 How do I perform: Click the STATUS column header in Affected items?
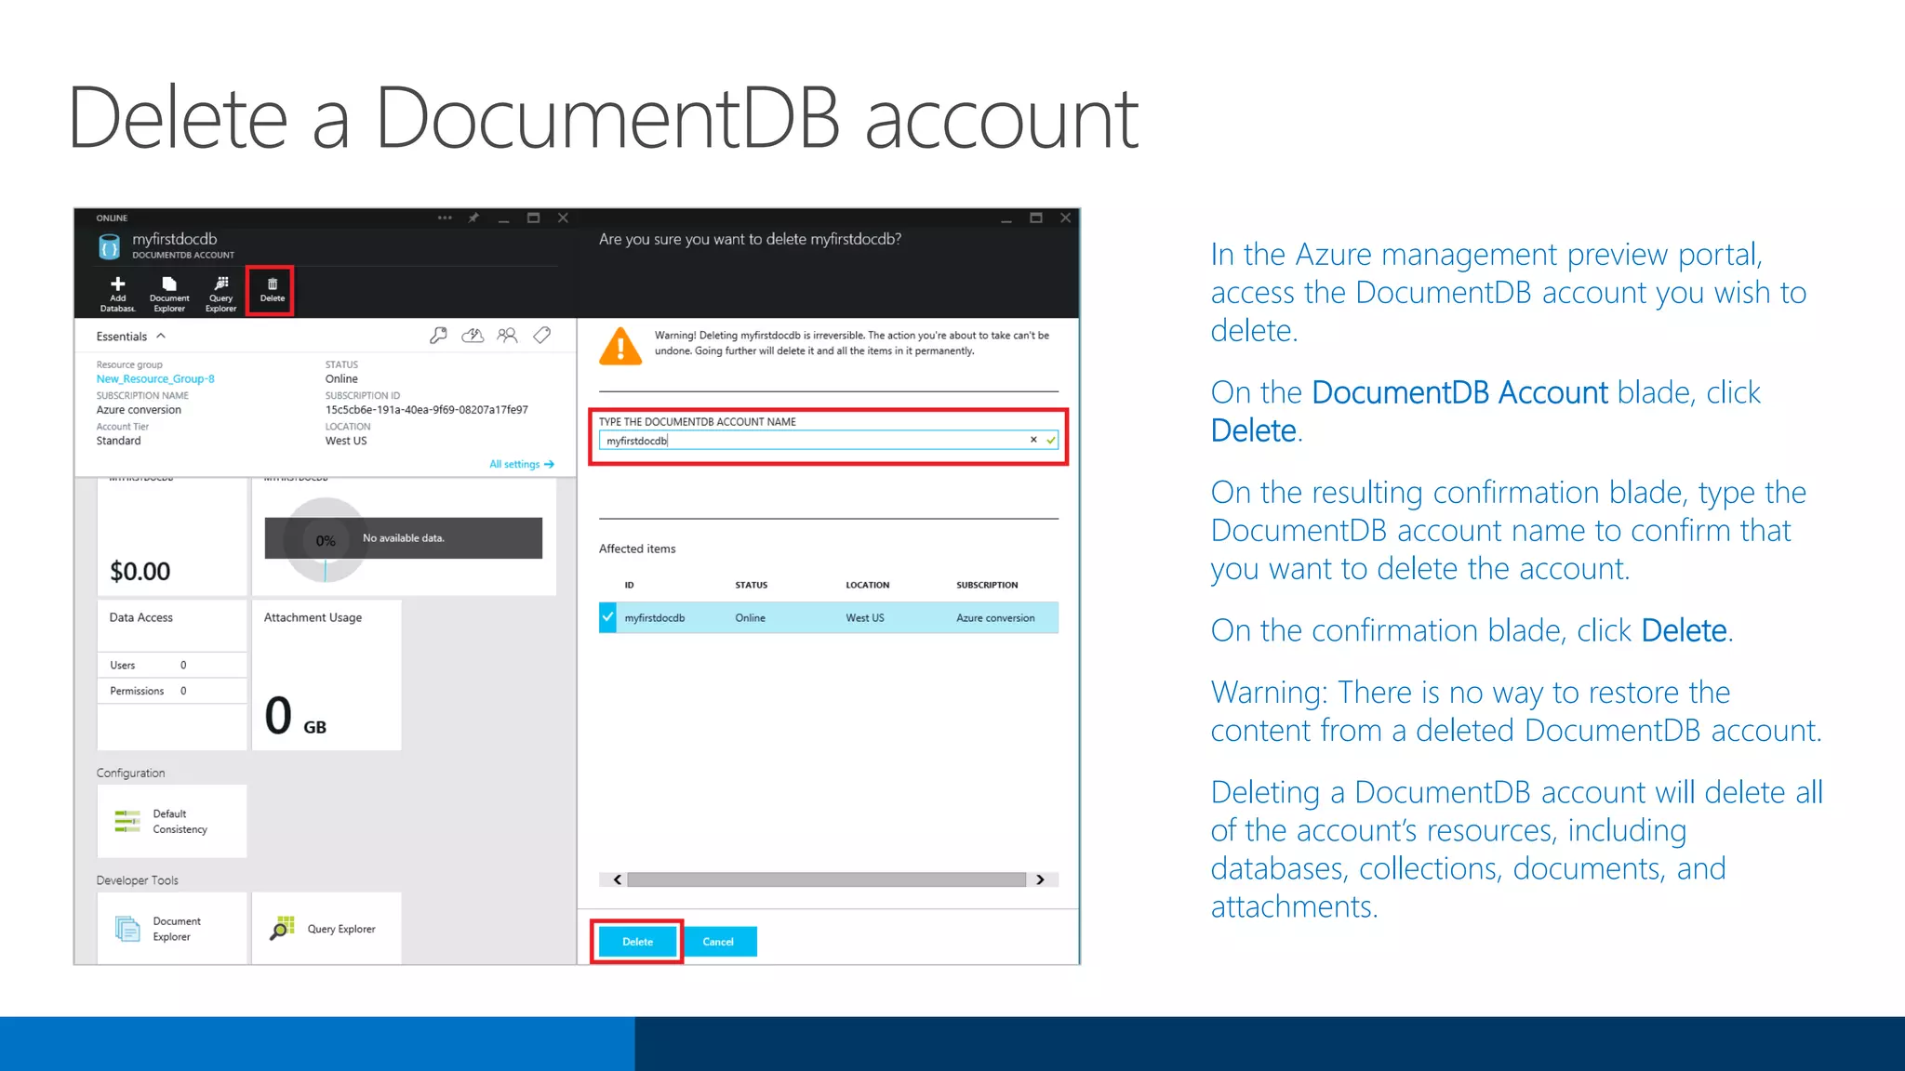pos(752,585)
